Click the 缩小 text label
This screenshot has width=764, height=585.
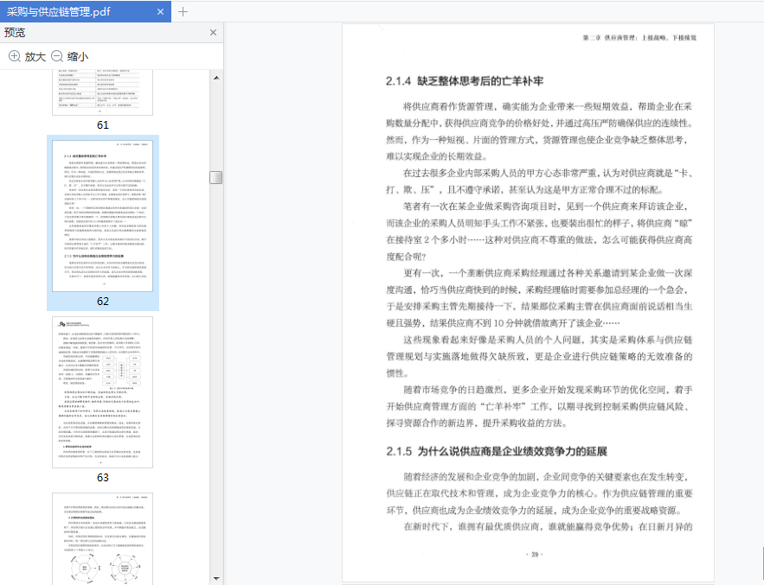click(x=78, y=56)
